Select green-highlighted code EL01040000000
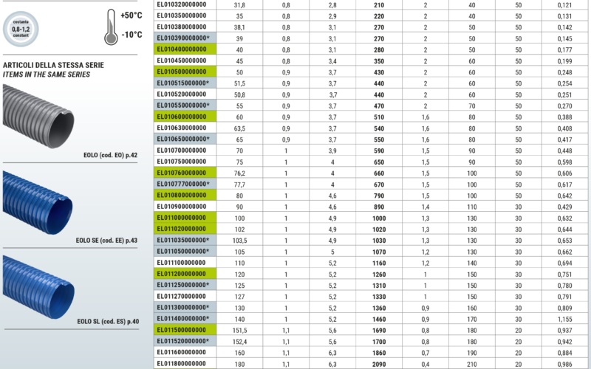This screenshot has height=369, width=591. click(182, 49)
